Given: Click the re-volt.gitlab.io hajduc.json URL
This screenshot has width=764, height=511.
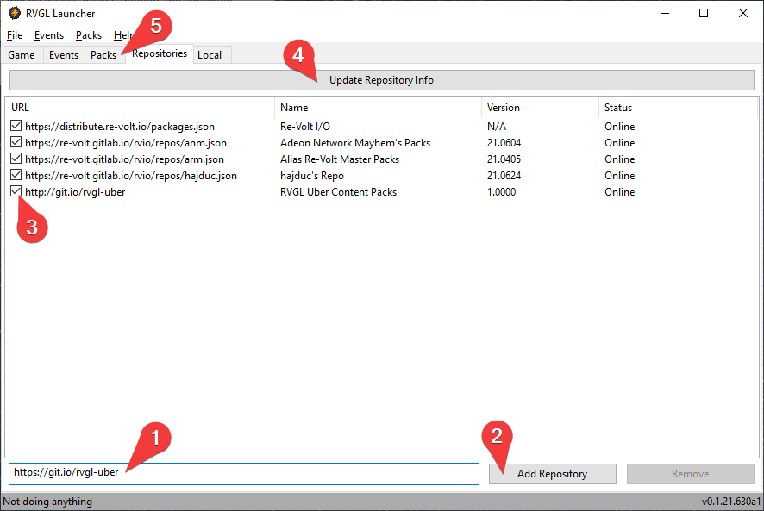Looking at the screenshot, I should [131, 176].
